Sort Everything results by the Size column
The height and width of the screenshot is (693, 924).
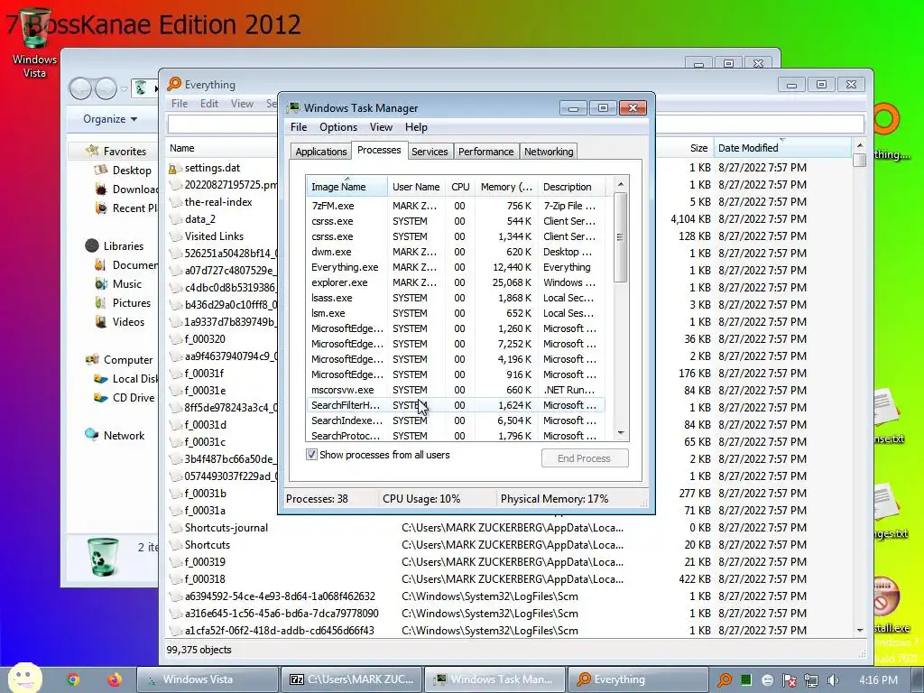[684, 148]
